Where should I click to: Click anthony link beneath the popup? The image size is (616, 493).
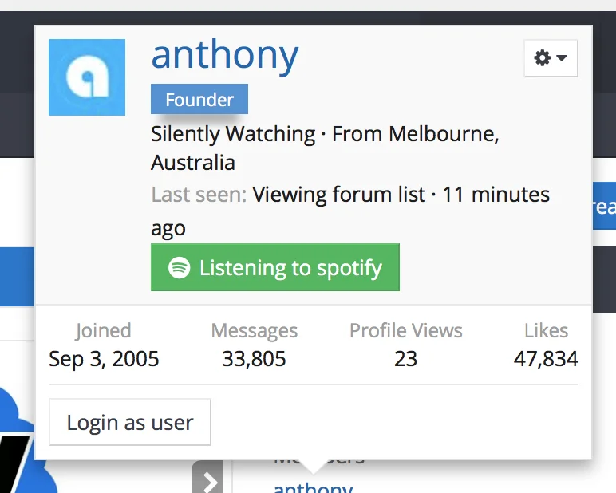coord(313,487)
